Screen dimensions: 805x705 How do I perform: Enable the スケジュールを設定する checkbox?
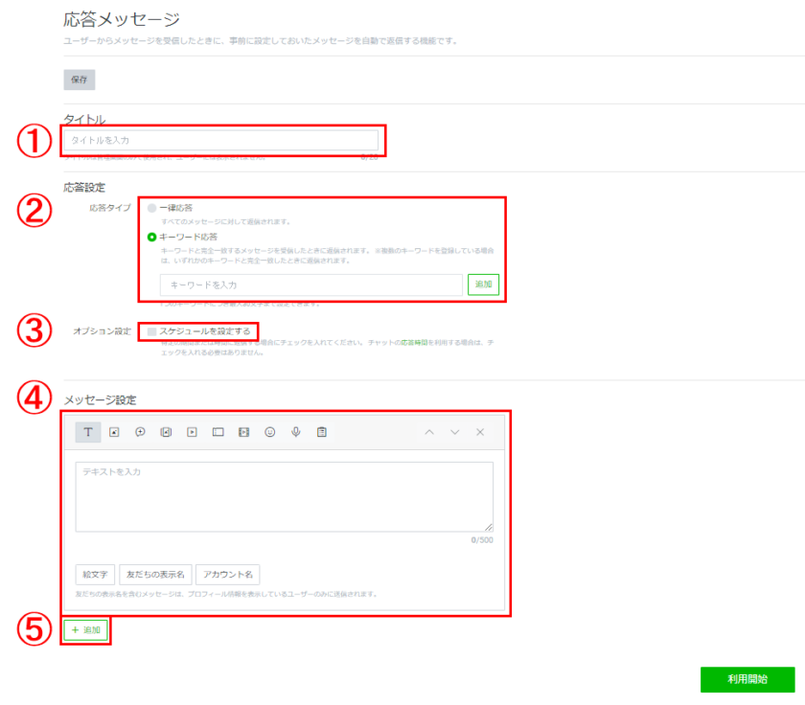coord(151,330)
